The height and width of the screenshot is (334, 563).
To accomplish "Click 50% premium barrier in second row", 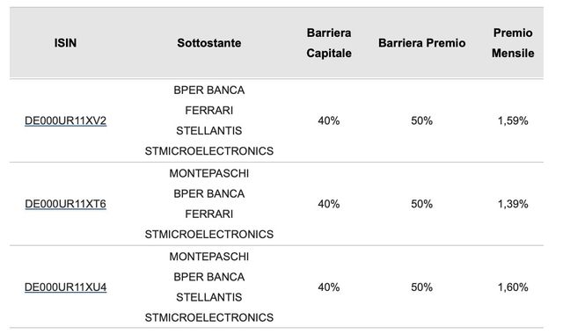I will tap(422, 204).
